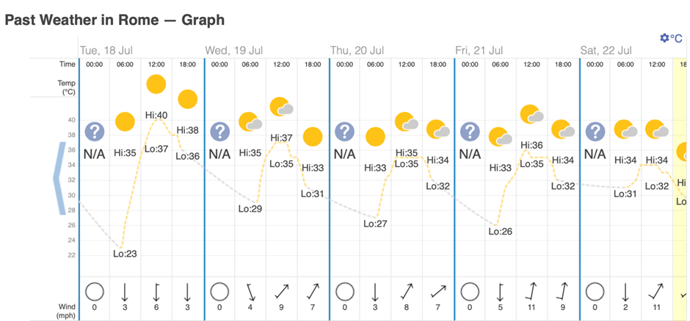Click the Saturday 00:00 question mark icon
The height and width of the screenshot is (321, 690).
point(595,132)
